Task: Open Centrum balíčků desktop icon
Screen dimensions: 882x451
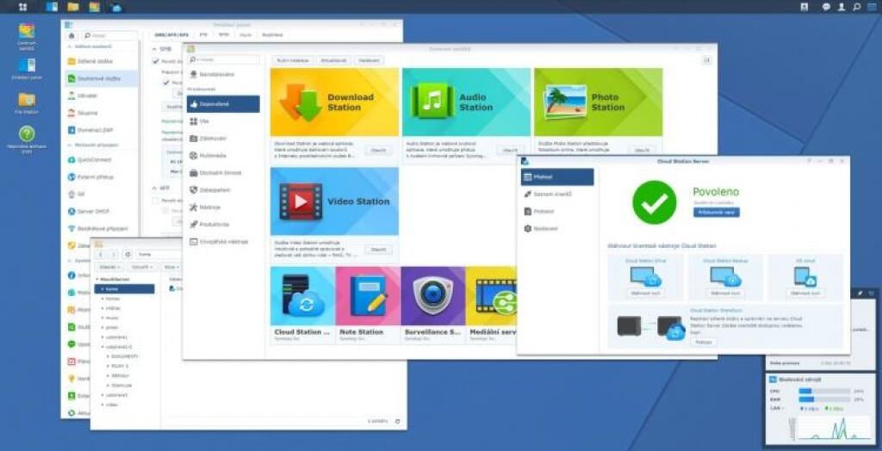Action: pyautogui.click(x=27, y=36)
